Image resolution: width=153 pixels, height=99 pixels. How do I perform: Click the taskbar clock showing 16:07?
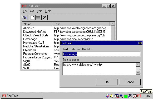147,96
